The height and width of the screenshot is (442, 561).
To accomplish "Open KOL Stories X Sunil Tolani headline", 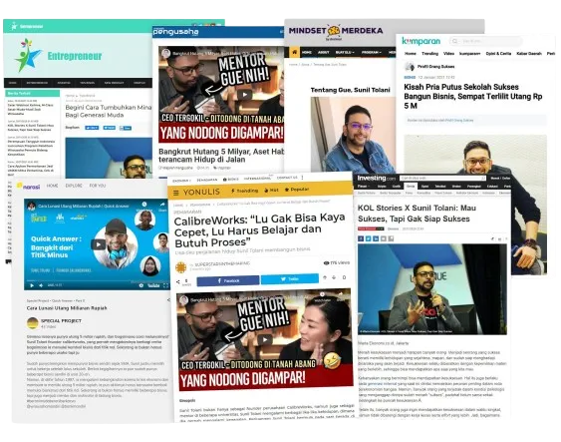I will pyautogui.click(x=417, y=214).
